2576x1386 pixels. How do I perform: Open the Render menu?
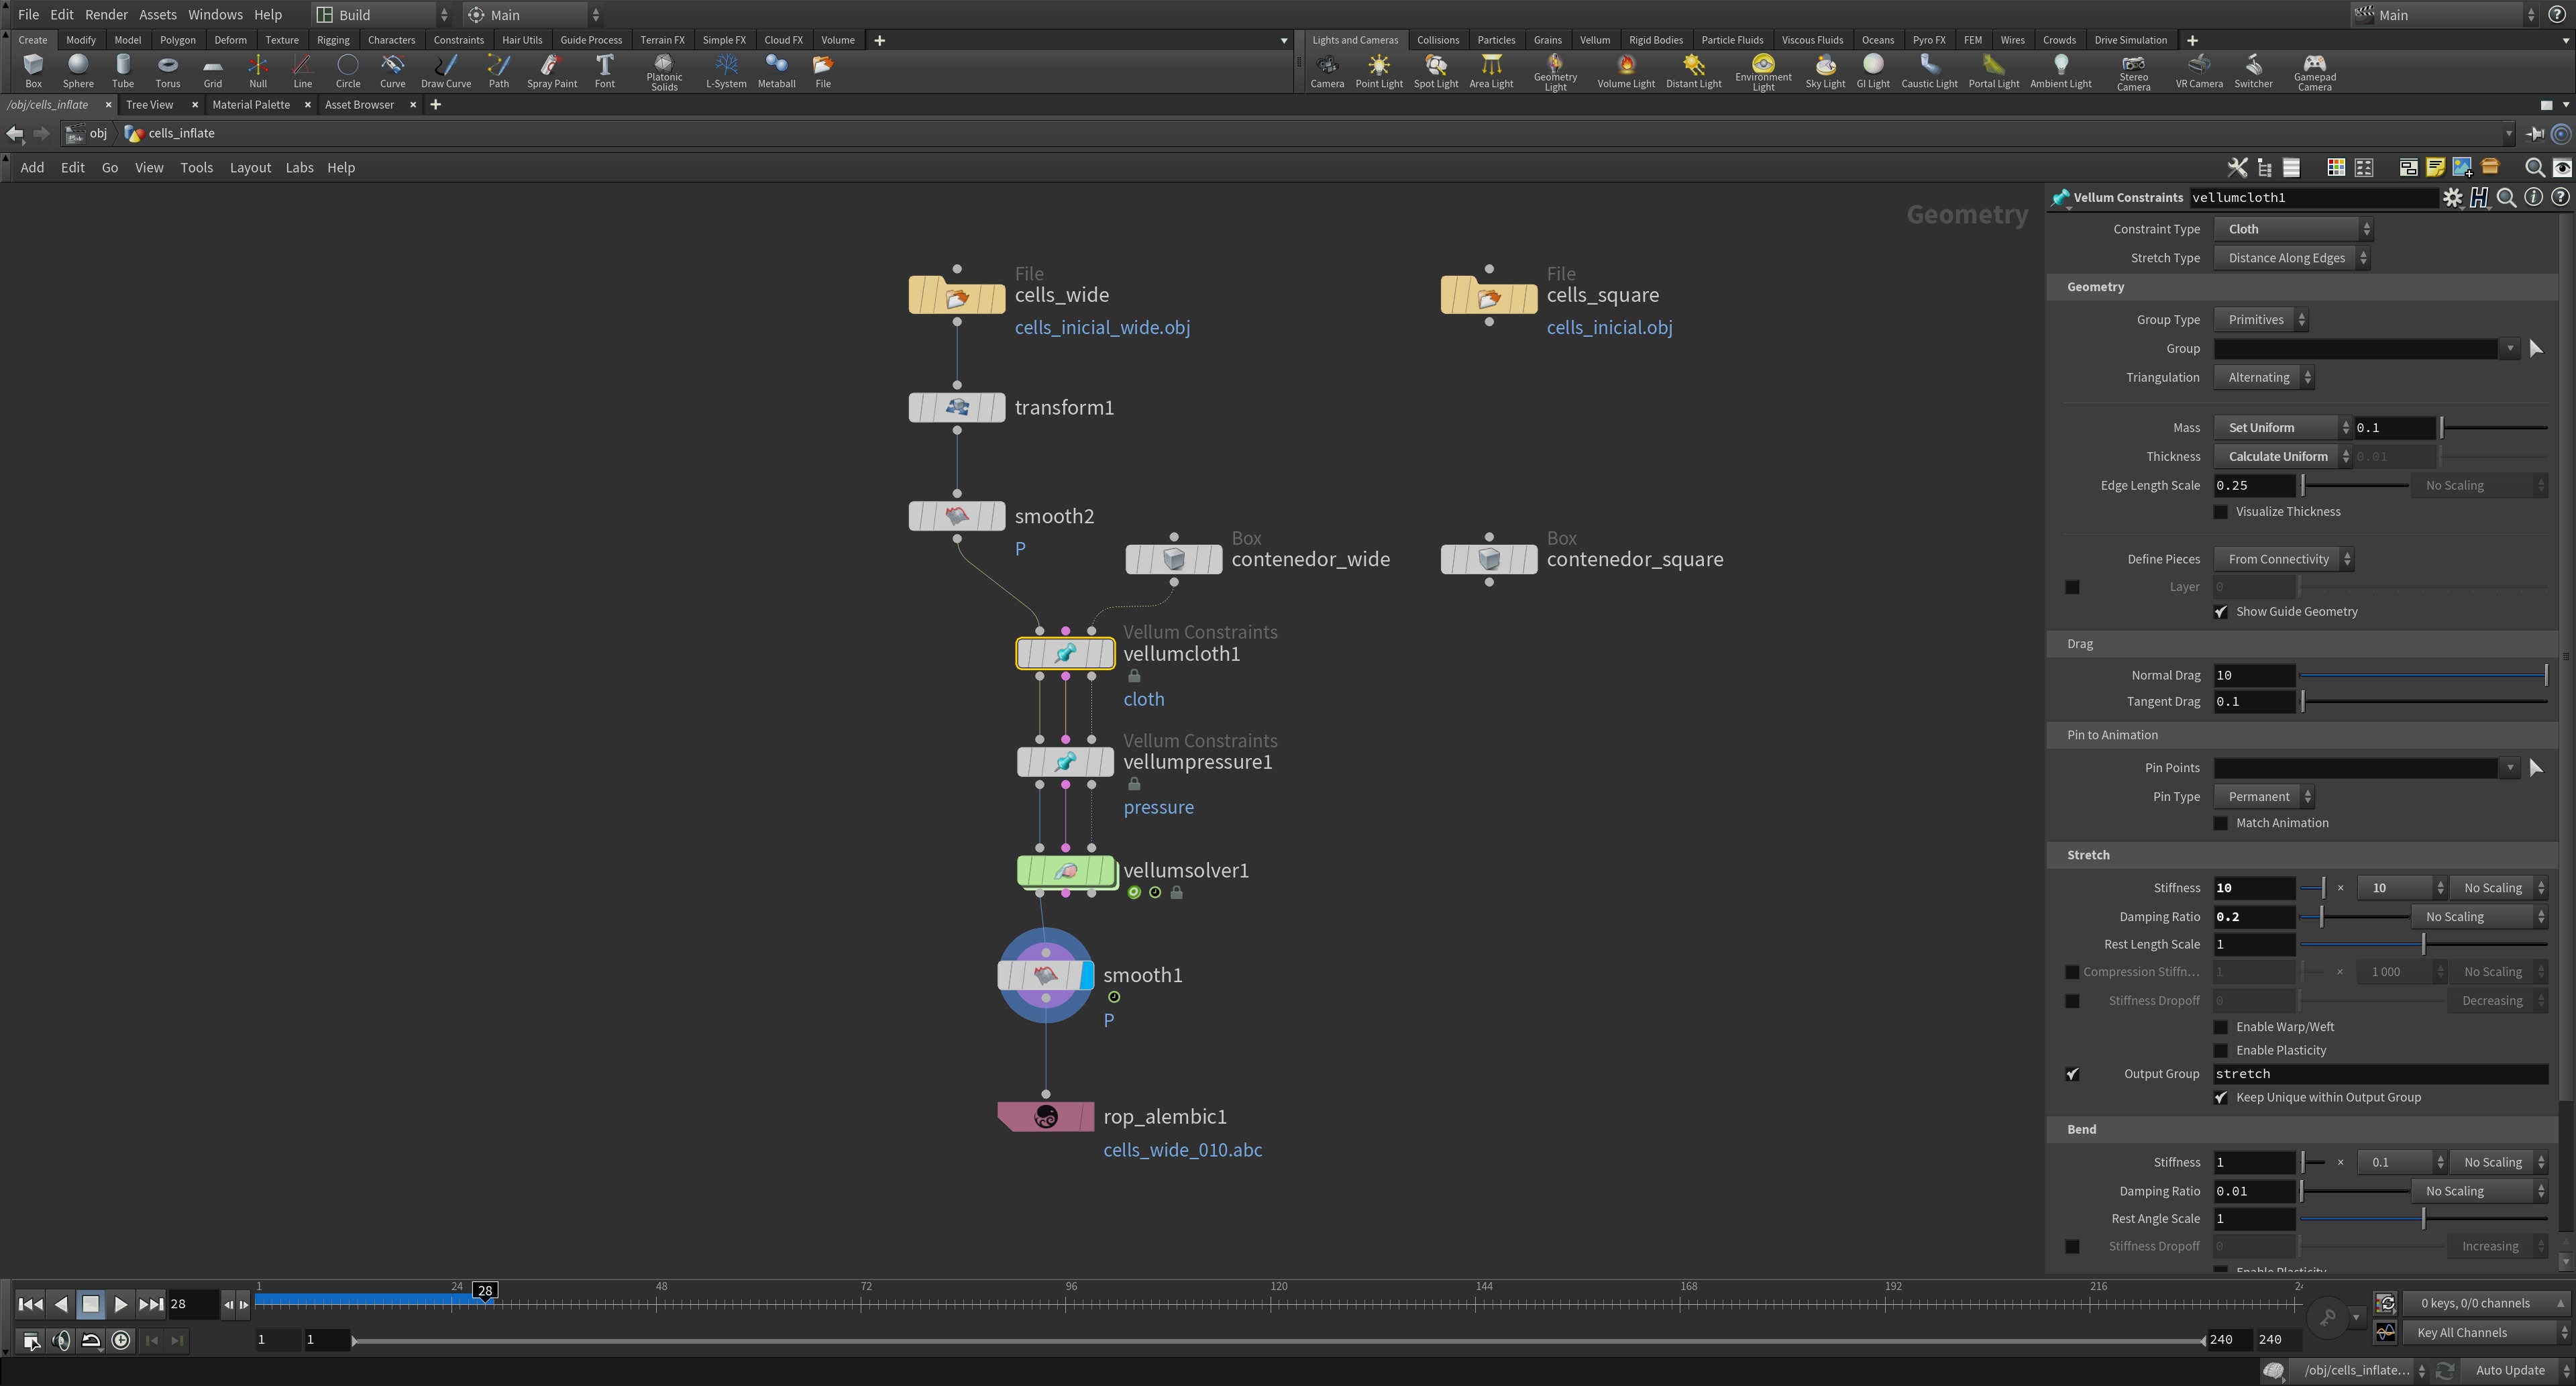pyautogui.click(x=106, y=15)
